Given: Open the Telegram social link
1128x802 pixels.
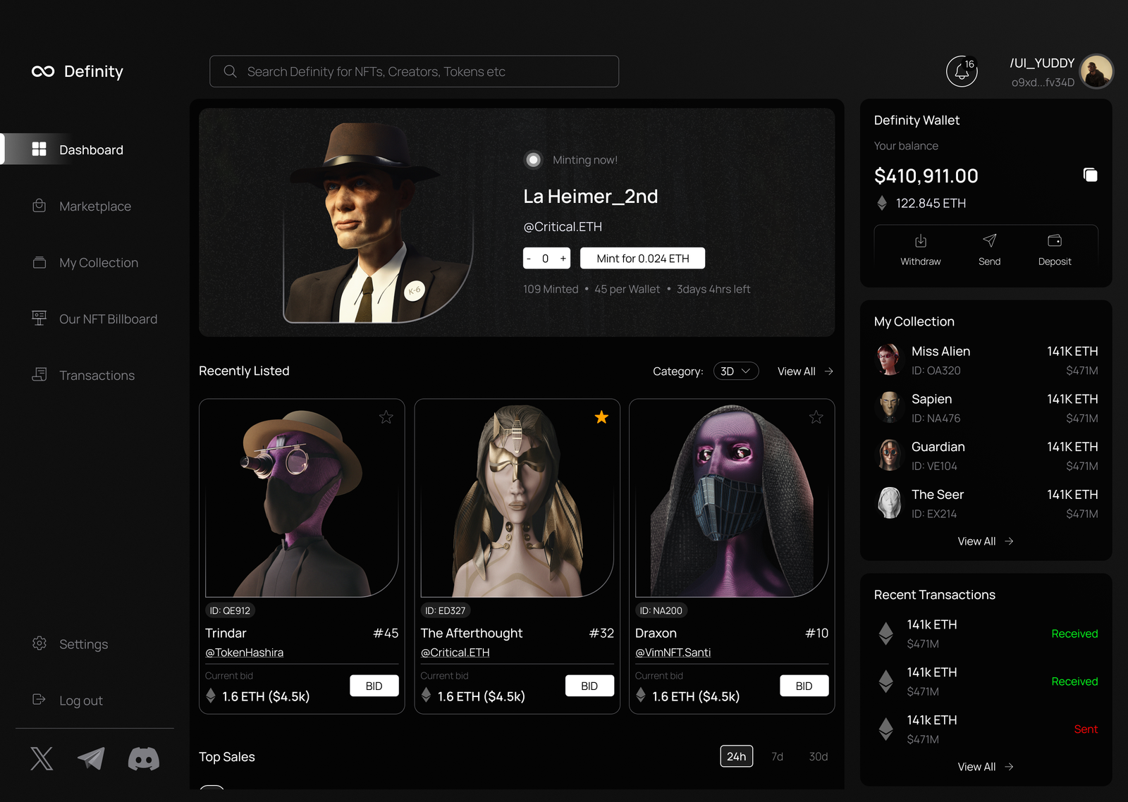Looking at the screenshot, I should (91, 758).
